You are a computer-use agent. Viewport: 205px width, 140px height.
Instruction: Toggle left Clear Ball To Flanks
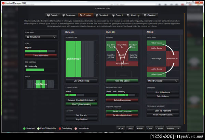coord(111,46)
